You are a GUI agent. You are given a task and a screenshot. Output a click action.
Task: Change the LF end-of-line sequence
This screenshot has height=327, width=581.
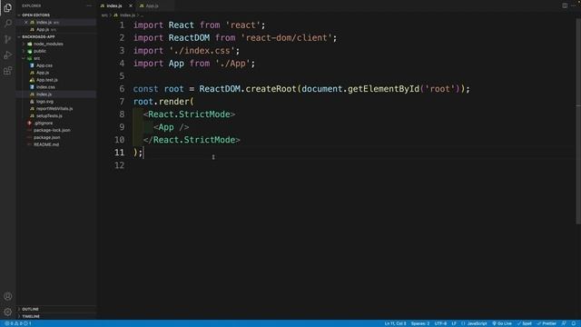pyautogui.click(x=454, y=323)
